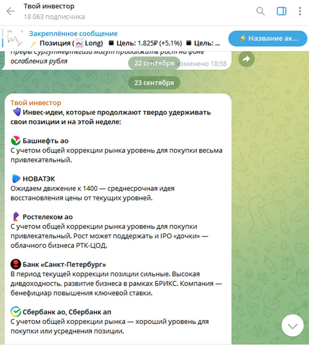Image resolution: width=309 pixels, height=345 pixels.
Task: Click the pinned message chart thumbnail
Action: (15, 38)
